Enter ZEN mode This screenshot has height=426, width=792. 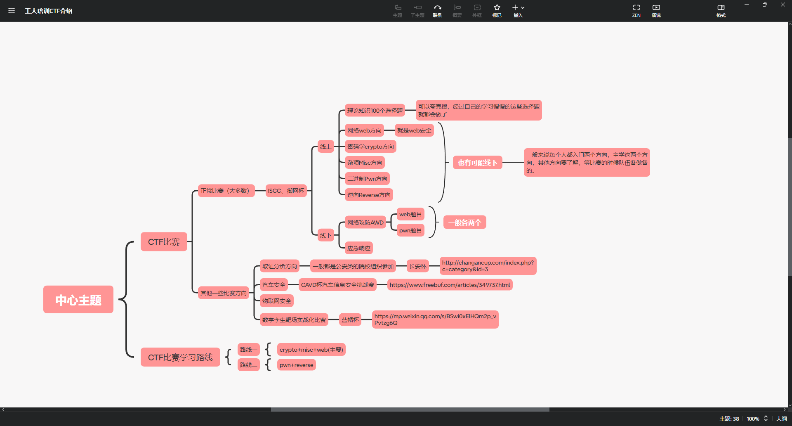tap(636, 11)
